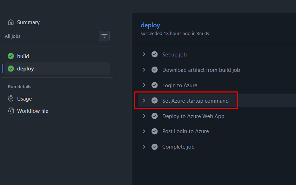The height and width of the screenshot is (185, 296).
Task: Click the Complete job step label
Action: [179, 147]
